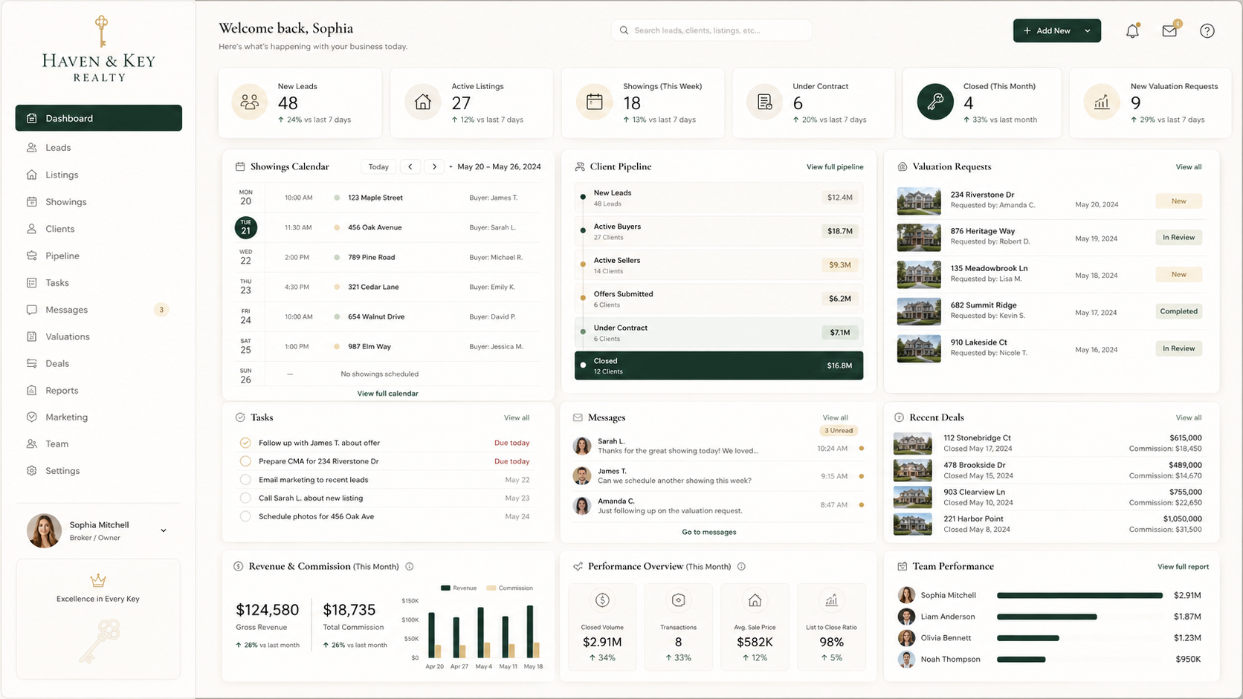Click View all in Tasks panel
The height and width of the screenshot is (699, 1243).
(x=517, y=417)
